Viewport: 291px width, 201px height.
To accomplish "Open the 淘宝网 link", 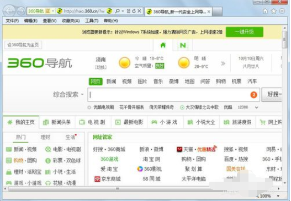I will [x=151, y=159].
